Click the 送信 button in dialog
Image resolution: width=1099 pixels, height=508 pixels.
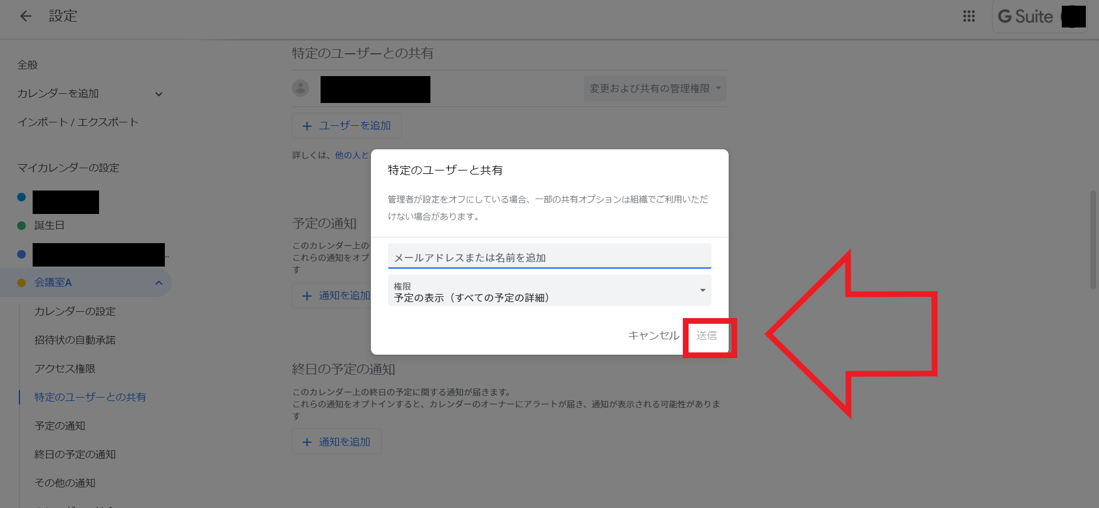(x=706, y=336)
